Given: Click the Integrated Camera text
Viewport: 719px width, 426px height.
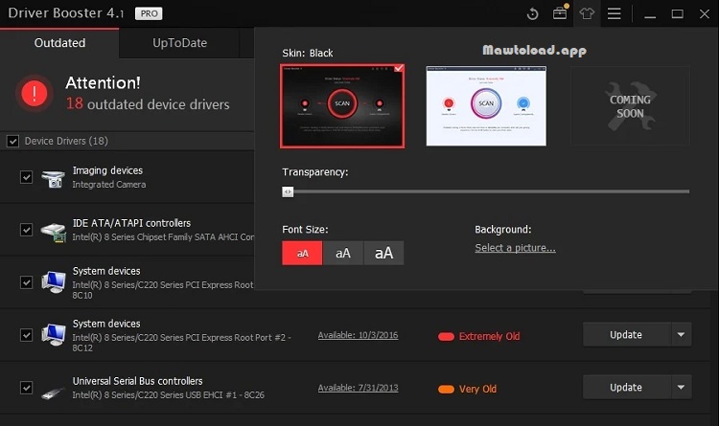Looking at the screenshot, I should point(109,185).
